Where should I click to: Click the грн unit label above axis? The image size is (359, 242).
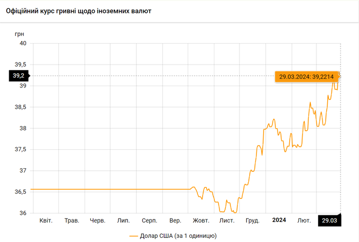(x=19, y=33)
